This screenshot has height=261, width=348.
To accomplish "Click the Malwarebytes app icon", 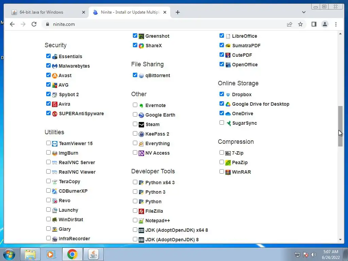I will point(55,66).
